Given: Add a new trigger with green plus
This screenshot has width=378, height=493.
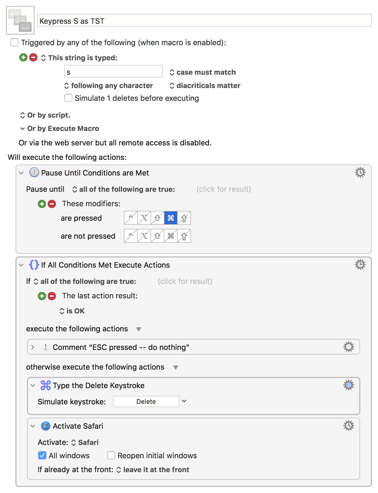Looking at the screenshot, I should pos(23,57).
